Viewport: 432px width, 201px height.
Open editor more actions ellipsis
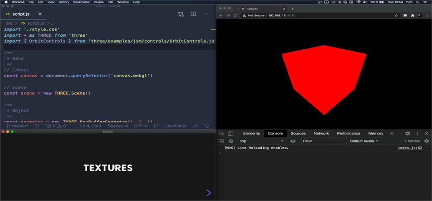(206, 14)
